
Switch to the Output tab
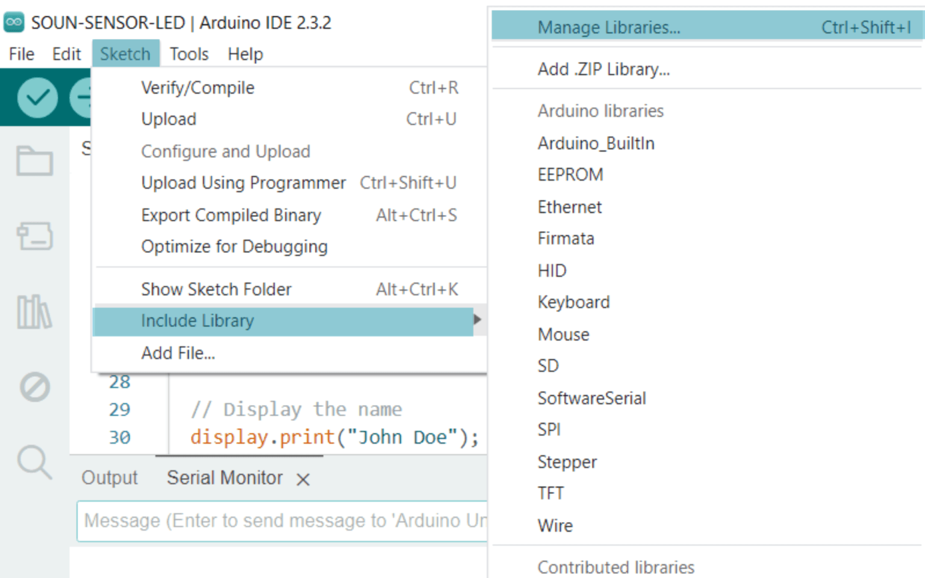[x=110, y=478]
